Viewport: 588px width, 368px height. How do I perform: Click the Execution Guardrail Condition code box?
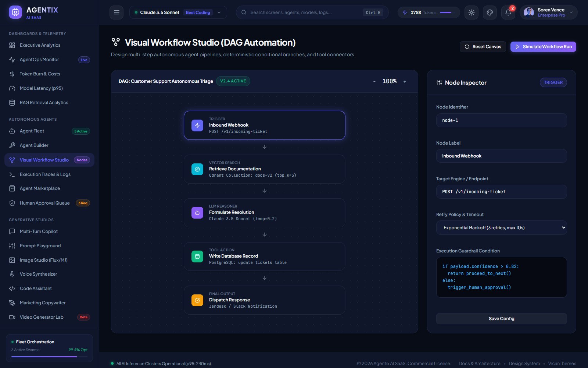point(501,277)
